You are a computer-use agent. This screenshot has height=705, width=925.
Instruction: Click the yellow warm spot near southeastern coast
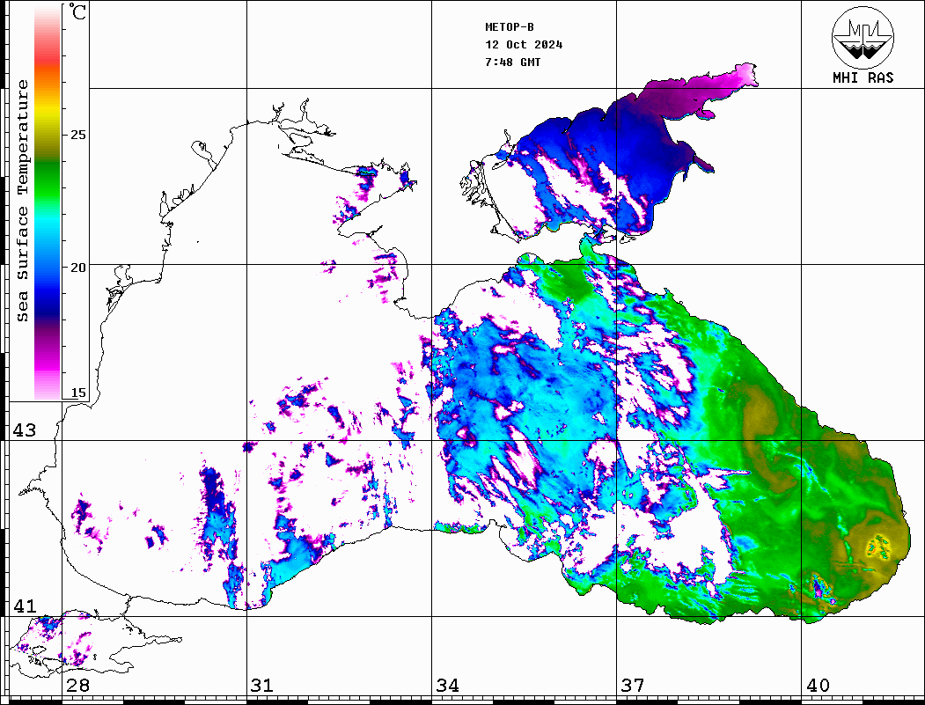point(879,547)
